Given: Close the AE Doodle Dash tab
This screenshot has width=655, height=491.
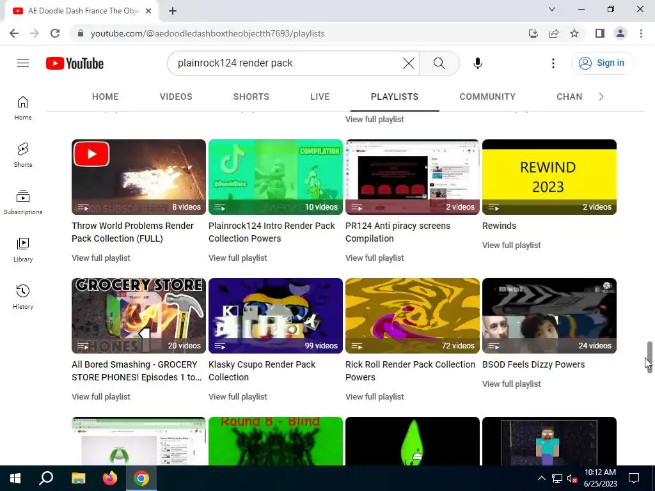Looking at the screenshot, I should pyautogui.click(x=148, y=11).
